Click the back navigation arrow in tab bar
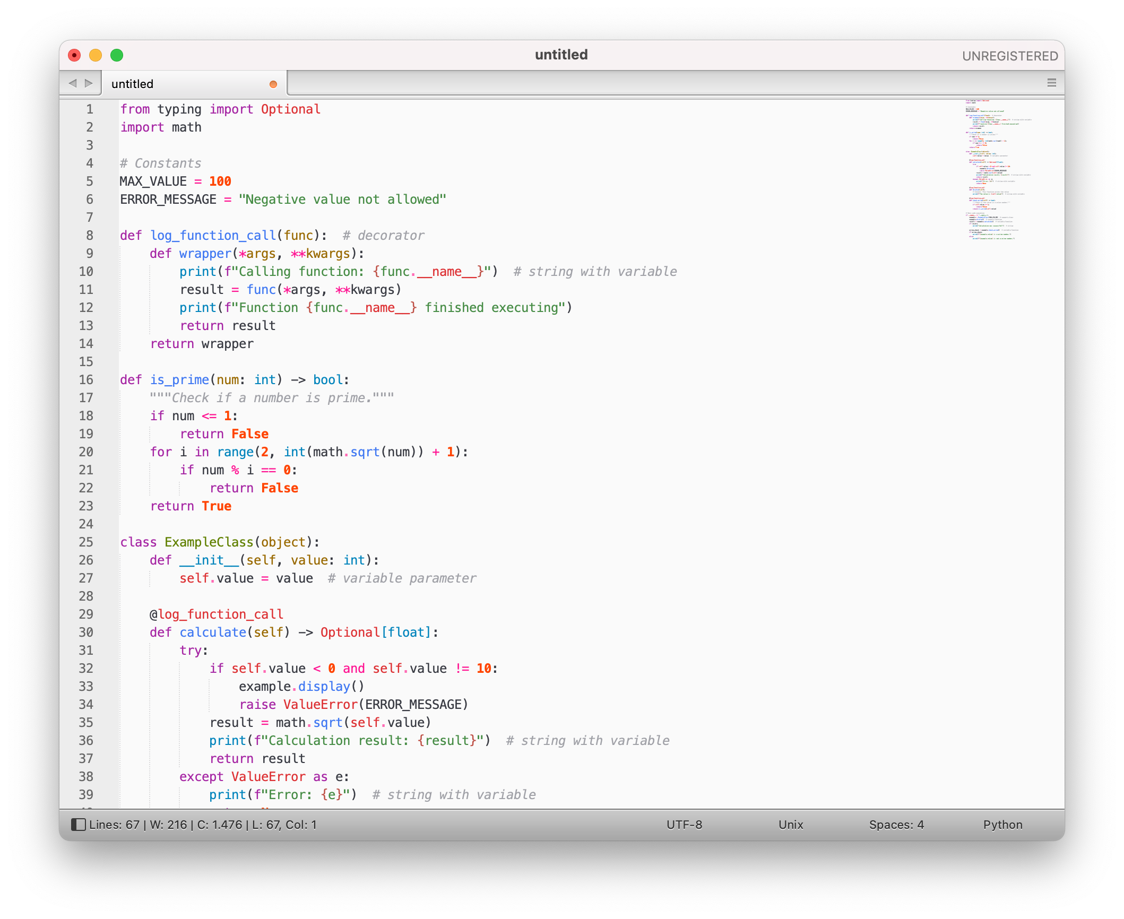The image size is (1124, 919). point(73,83)
